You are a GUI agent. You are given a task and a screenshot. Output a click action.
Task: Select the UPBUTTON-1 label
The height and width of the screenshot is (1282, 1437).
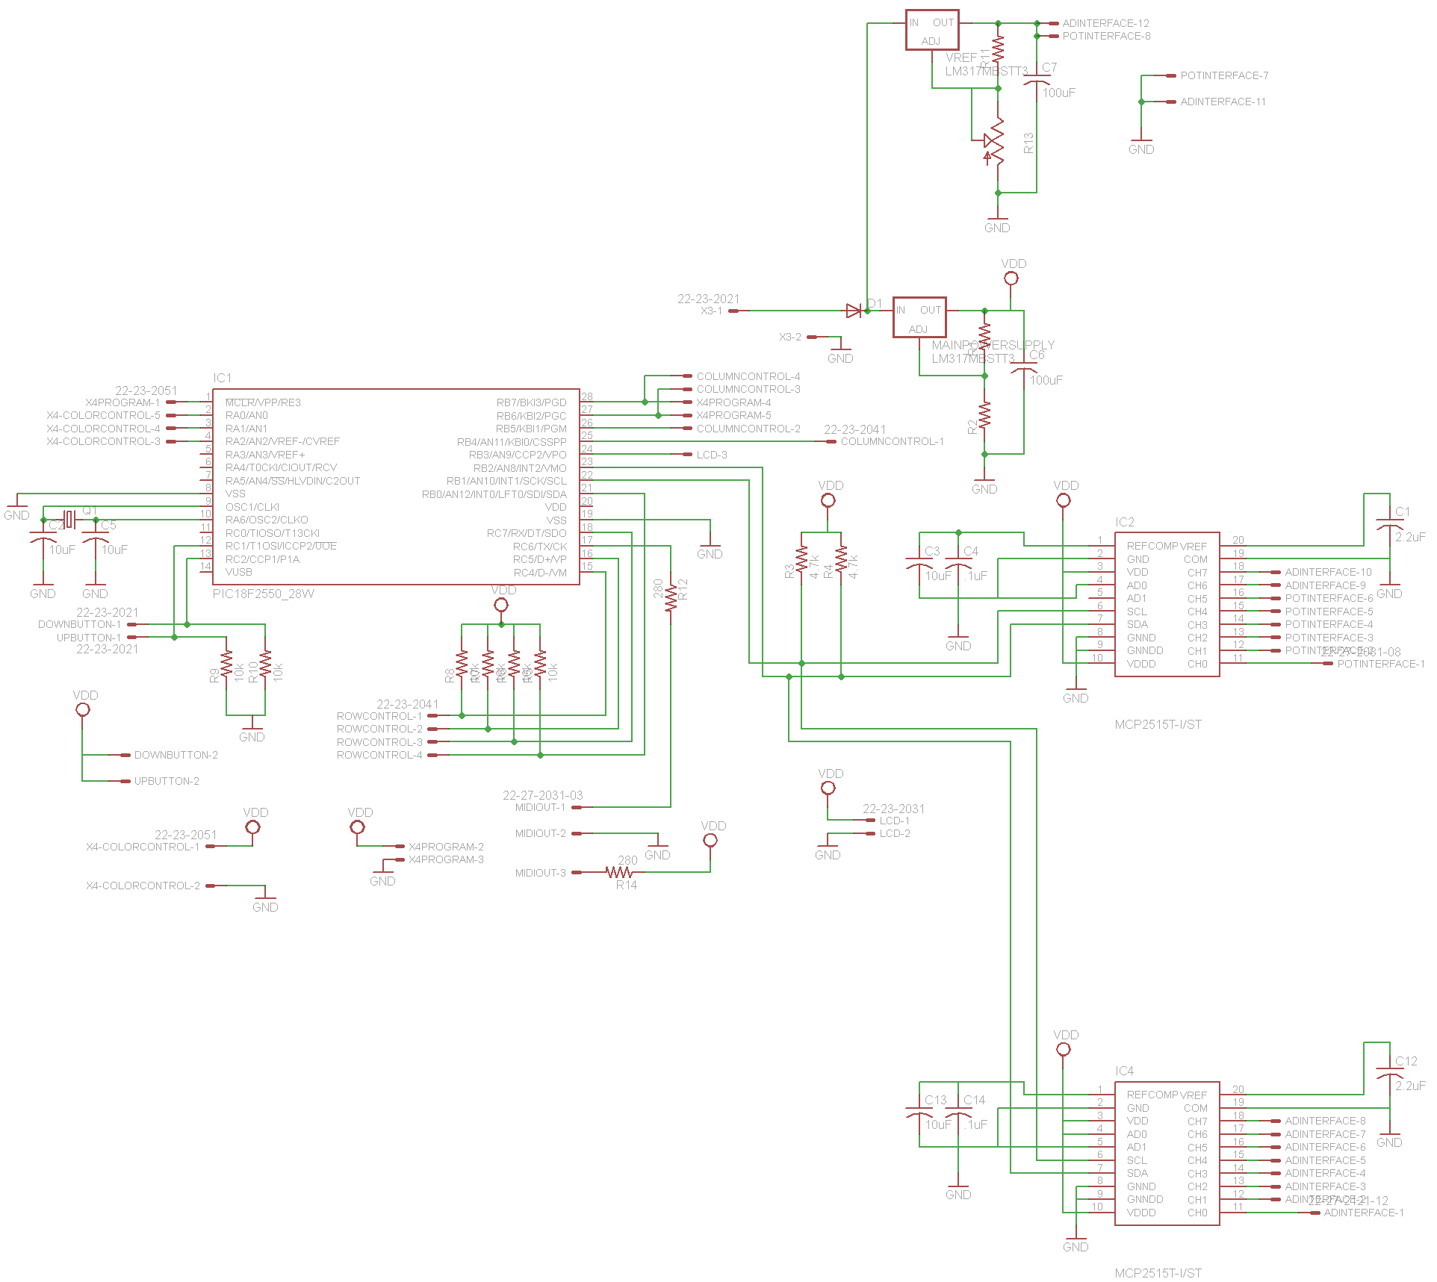[x=89, y=638]
